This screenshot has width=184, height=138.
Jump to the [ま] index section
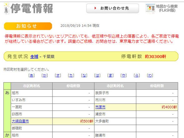pos(110,76)
